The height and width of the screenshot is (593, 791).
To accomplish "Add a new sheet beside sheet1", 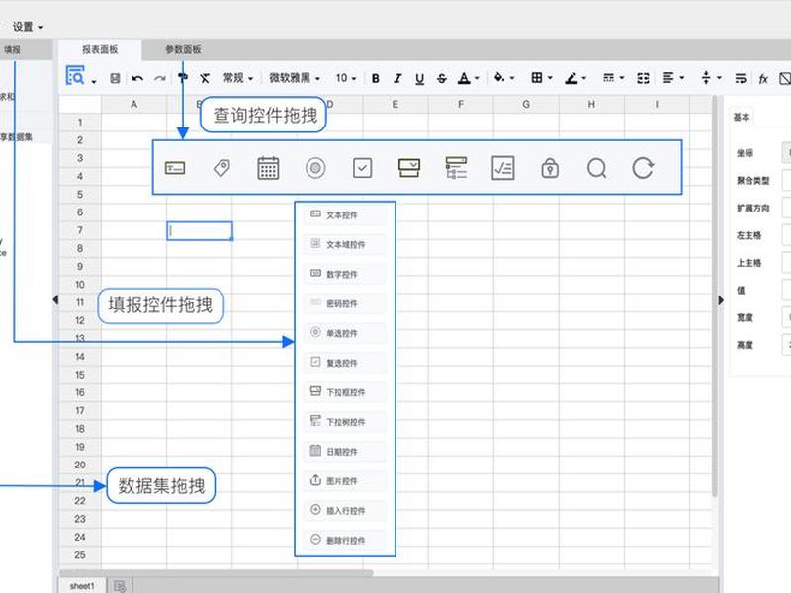I will 120,585.
